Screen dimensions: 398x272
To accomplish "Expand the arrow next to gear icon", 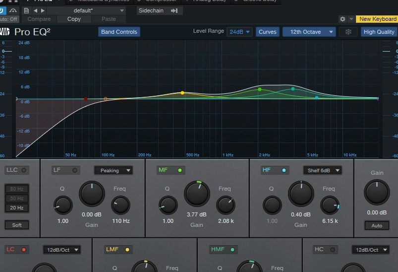I will [x=351, y=19].
